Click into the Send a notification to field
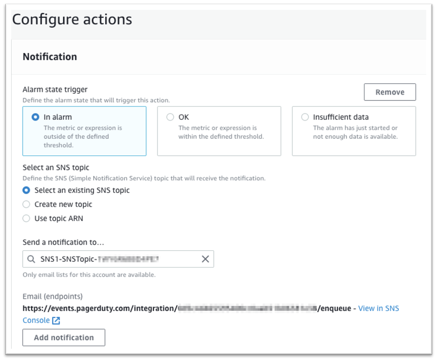 pyautogui.click(x=118, y=259)
